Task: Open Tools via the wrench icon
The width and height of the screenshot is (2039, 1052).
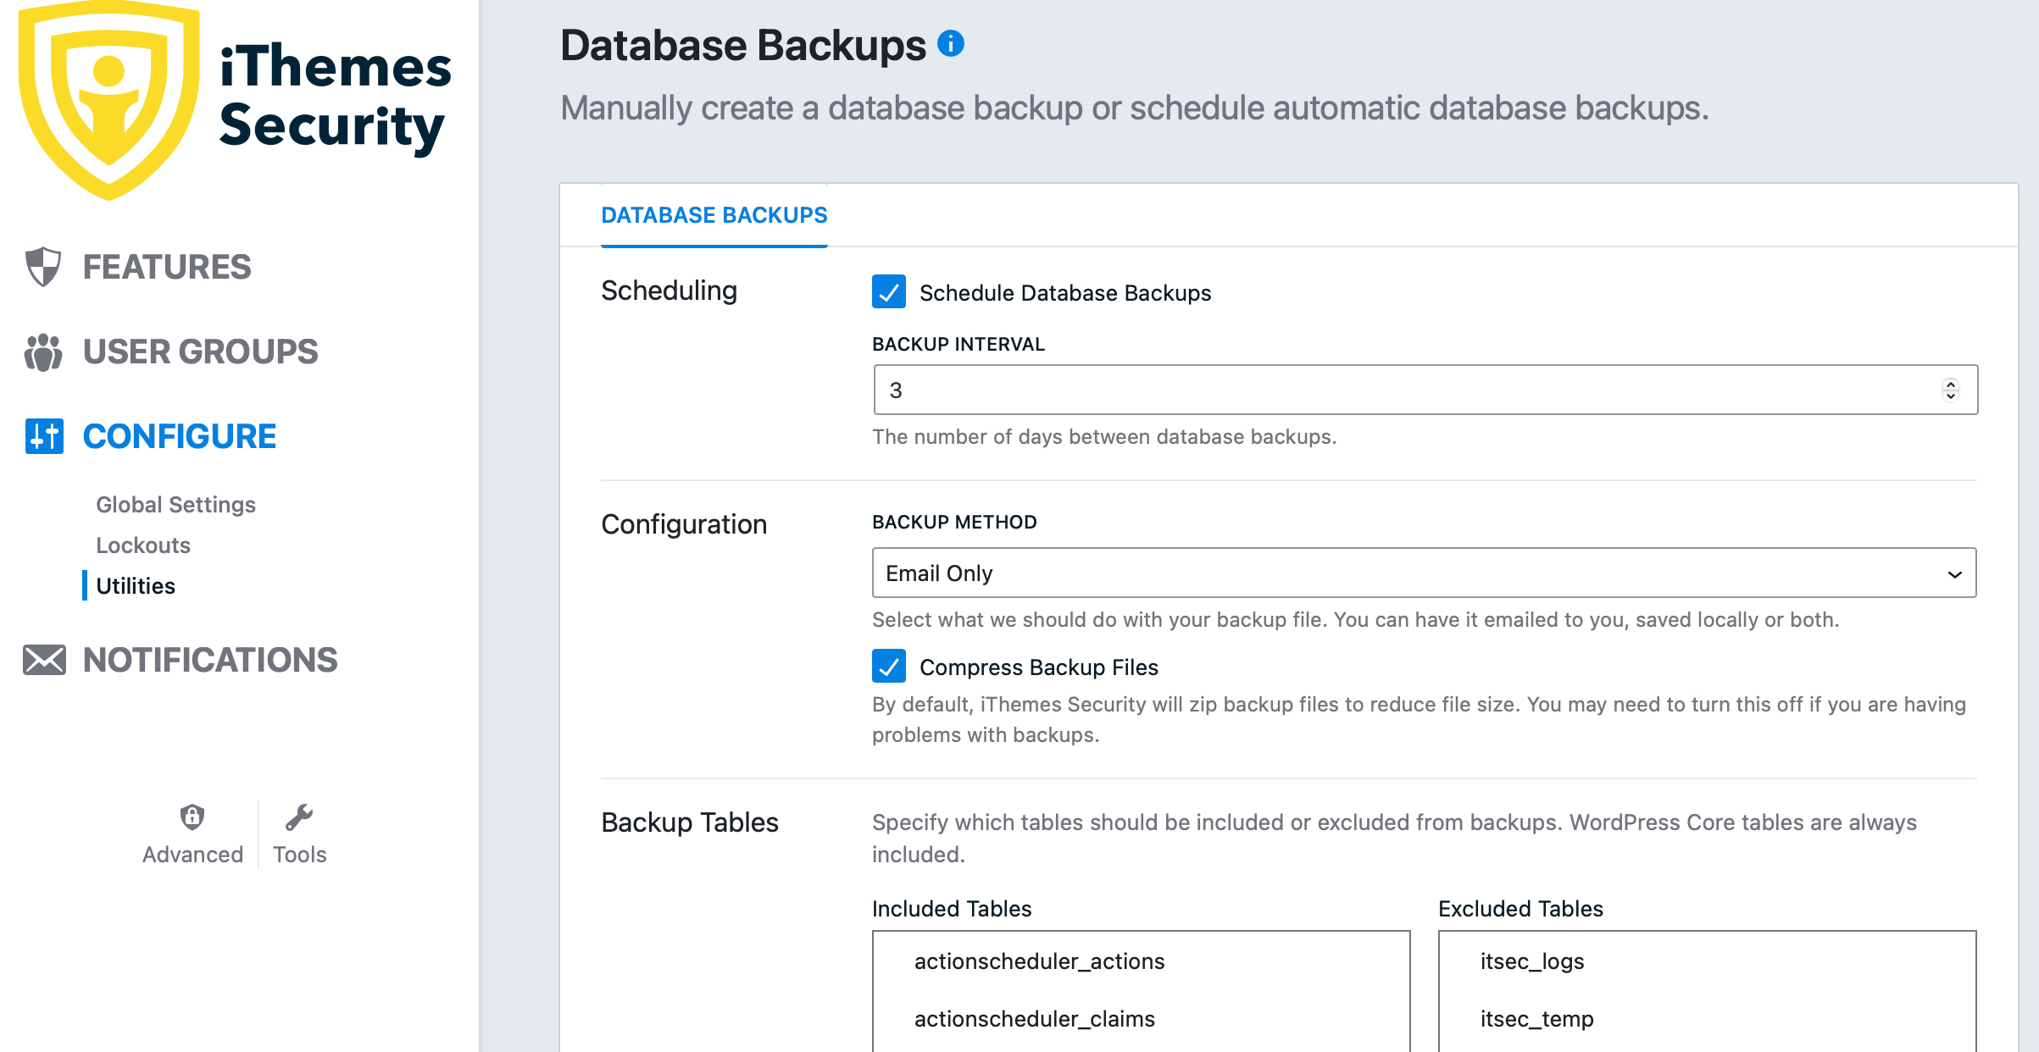Action: point(299,817)
